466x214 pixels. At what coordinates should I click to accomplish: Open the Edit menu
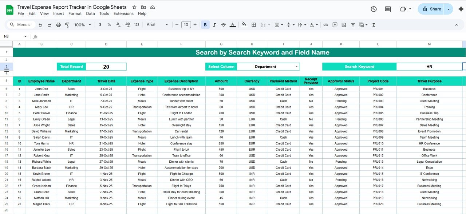(x=32, y=13)
